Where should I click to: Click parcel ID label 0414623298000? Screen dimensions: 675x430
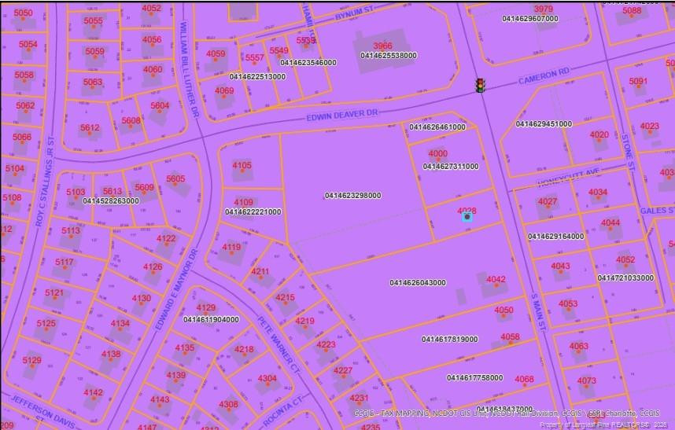click(x=352, y=195)
